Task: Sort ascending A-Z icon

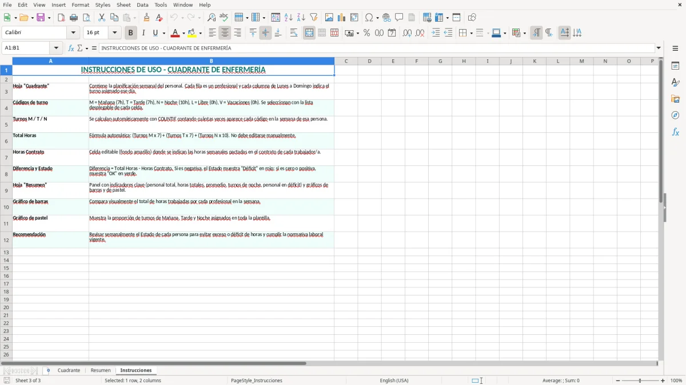Action: 289,18
